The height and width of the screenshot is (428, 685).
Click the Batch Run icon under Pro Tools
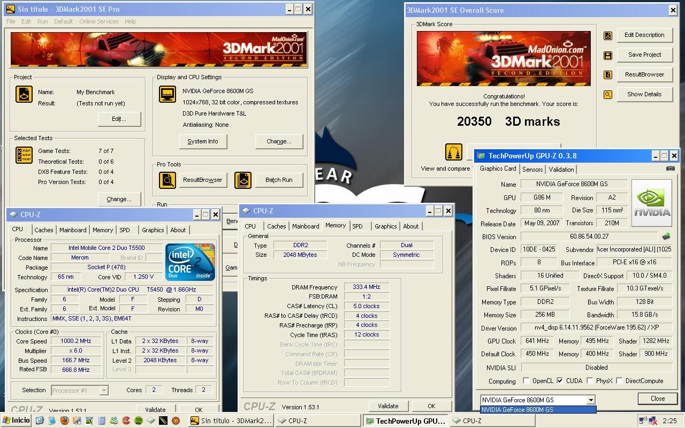click(x=243, y=180)
